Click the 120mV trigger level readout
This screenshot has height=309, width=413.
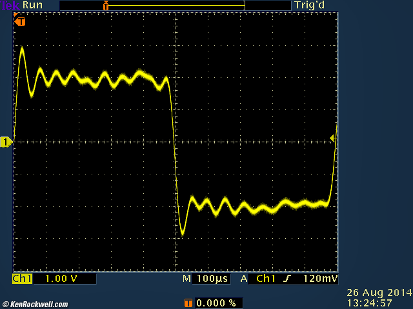pos(320,279)
